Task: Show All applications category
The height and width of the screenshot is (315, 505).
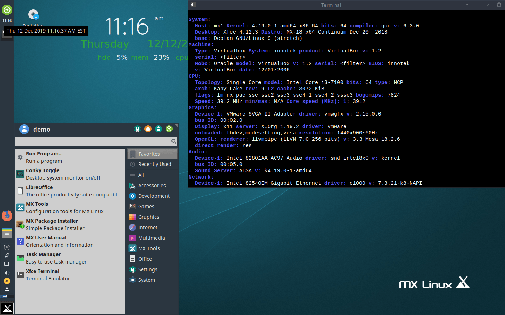Action: tap(153, 175)
